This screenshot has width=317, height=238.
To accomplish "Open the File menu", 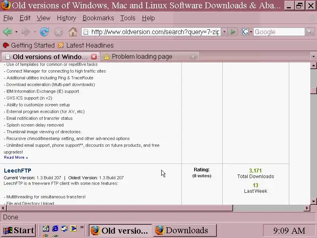I will pyautogui.click(x=8, y=18).
